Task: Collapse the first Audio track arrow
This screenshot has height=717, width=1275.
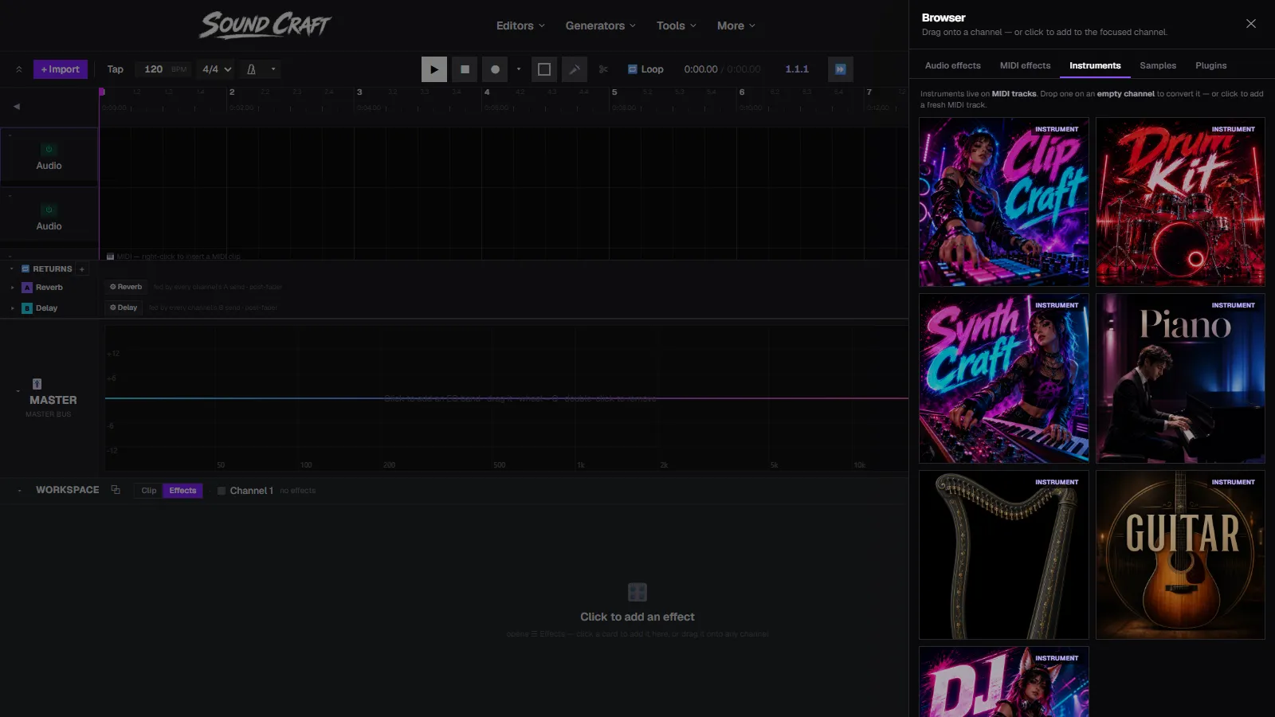Action: pyautogui.click(x=10, y=135)
